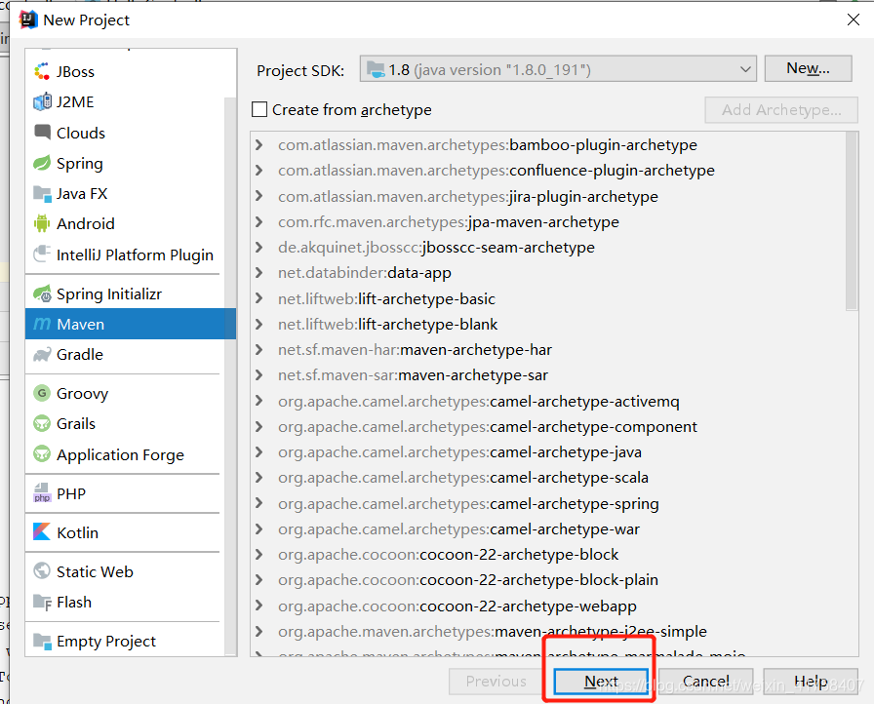The width and height of the screenshot is (874, 704).
Task: Select cocoon-22-archetype-block entry
Action: point(448,554)
